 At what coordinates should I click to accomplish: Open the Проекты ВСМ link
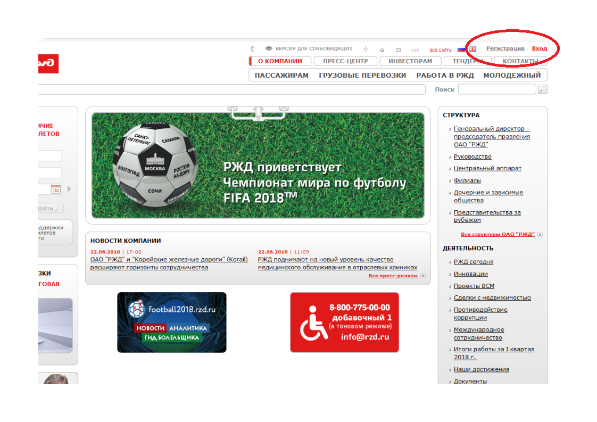pyautogui.click(x=474, y=286)
